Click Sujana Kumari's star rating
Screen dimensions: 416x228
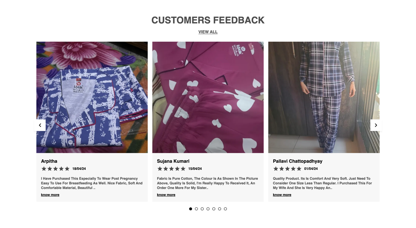171,168
